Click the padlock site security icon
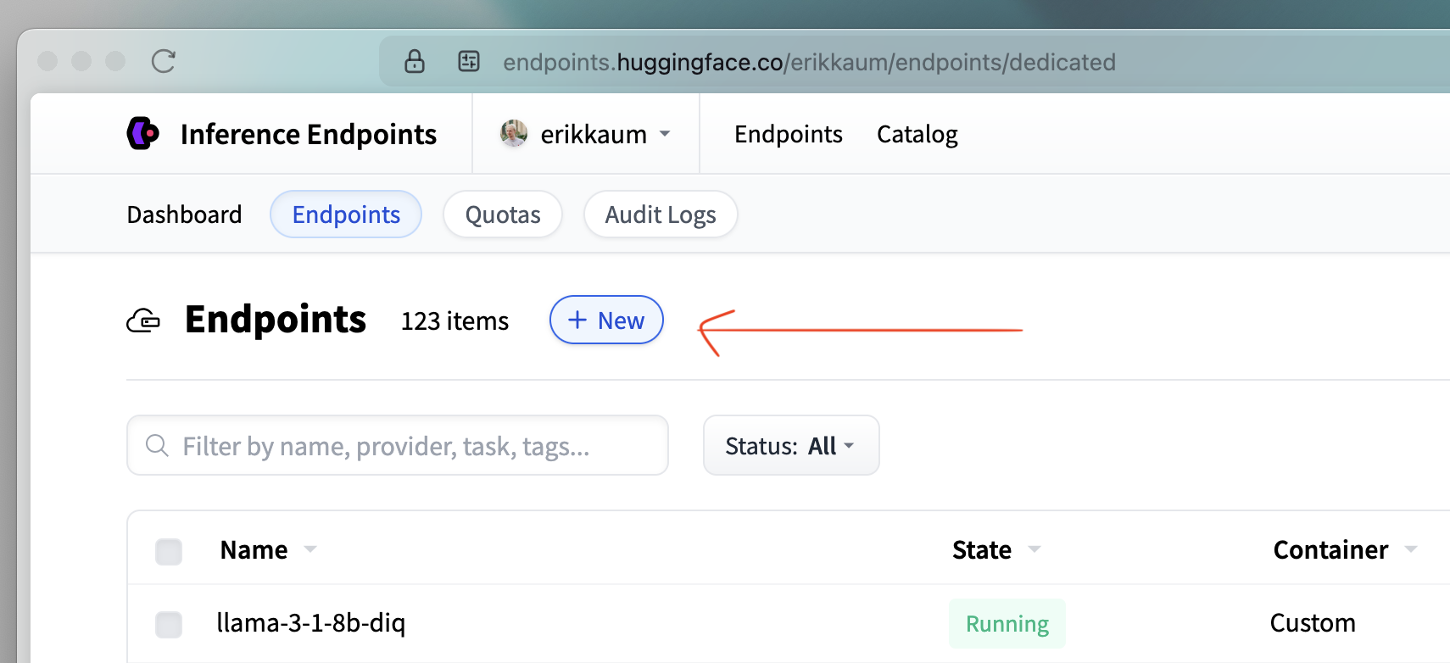Screen dimensions: 1450x663 coord(415,61)
